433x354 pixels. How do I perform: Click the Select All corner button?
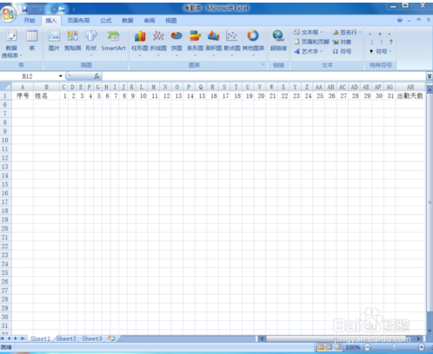(x=6, y=87)
